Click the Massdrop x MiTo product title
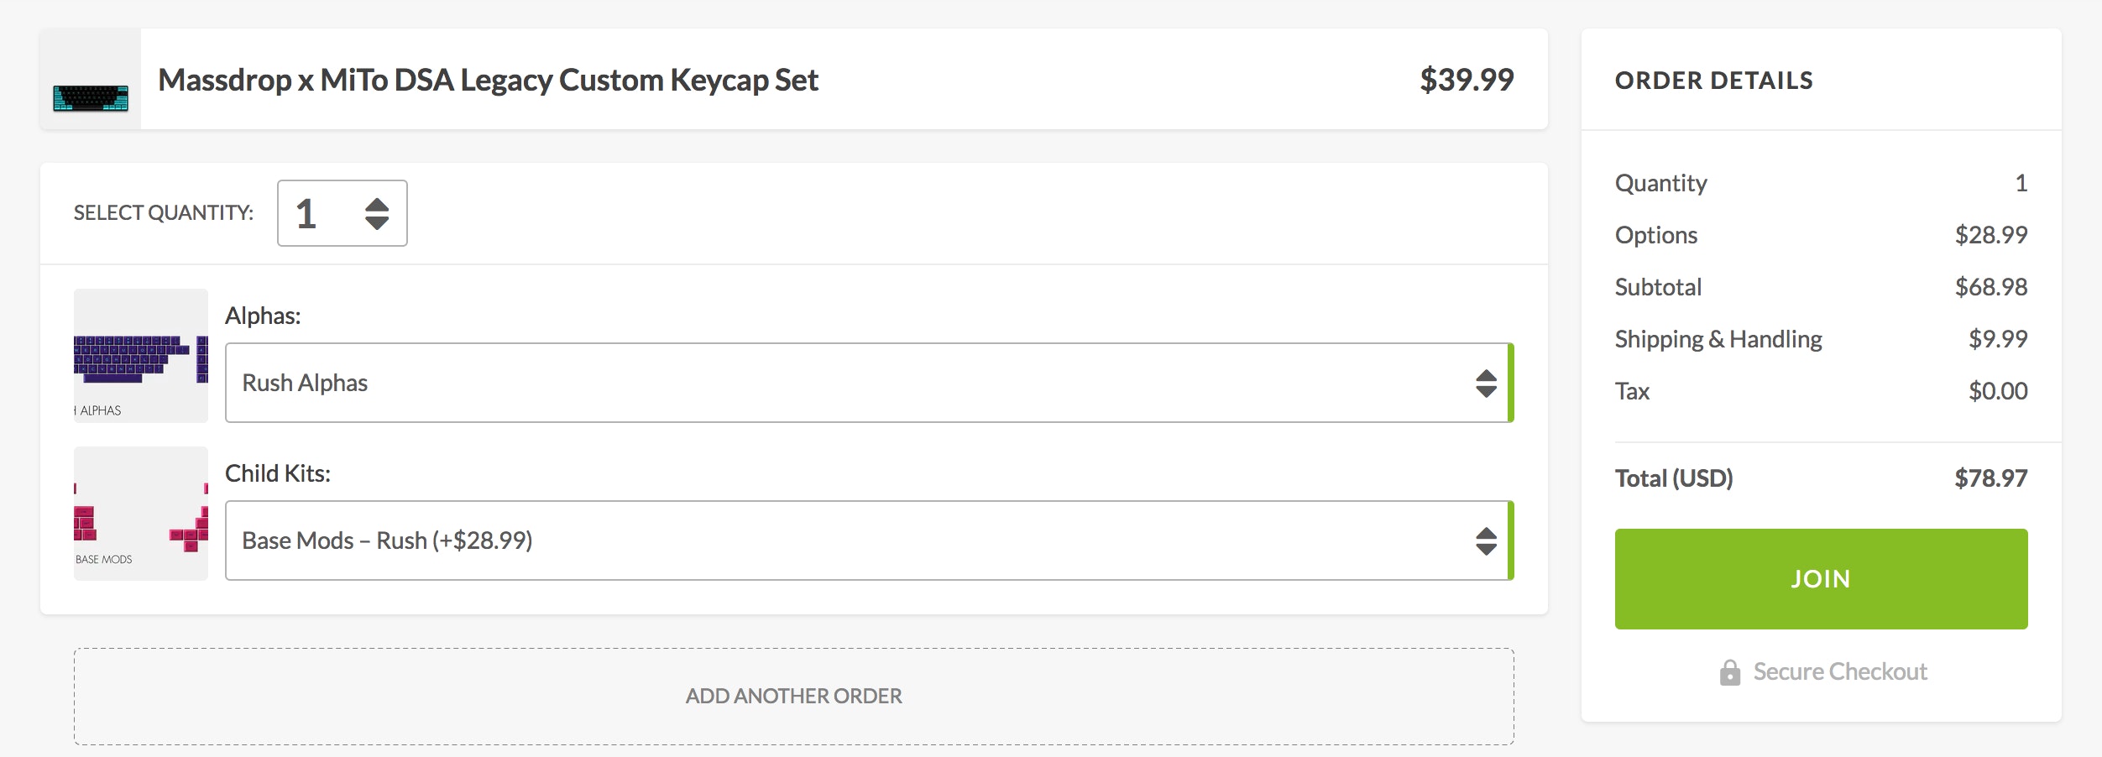 click(488, 80)
